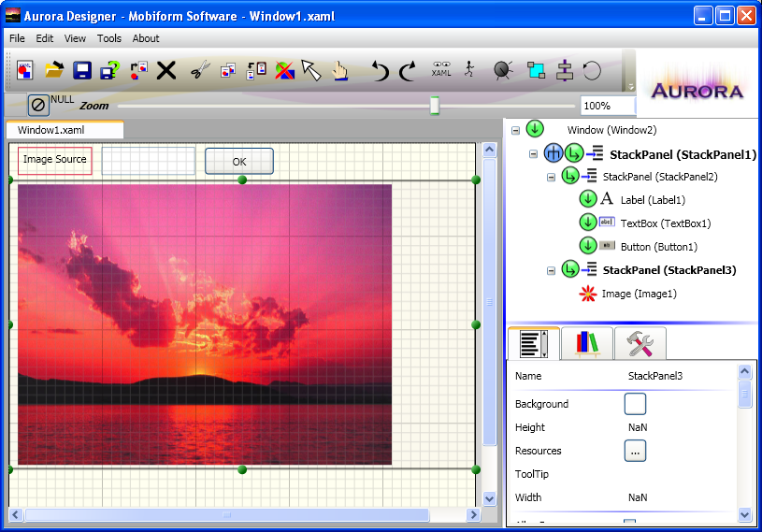This screenshot has width=762, height=532.
Task: Create a new XAML document
Action: coord(25,70)
